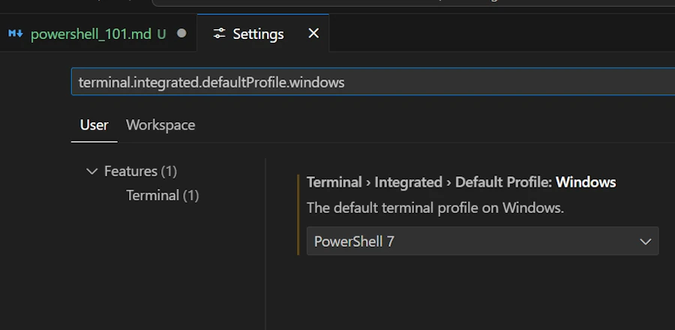
Task: Switch to the Settings editor tab
Action: click(x=258, y=34)
